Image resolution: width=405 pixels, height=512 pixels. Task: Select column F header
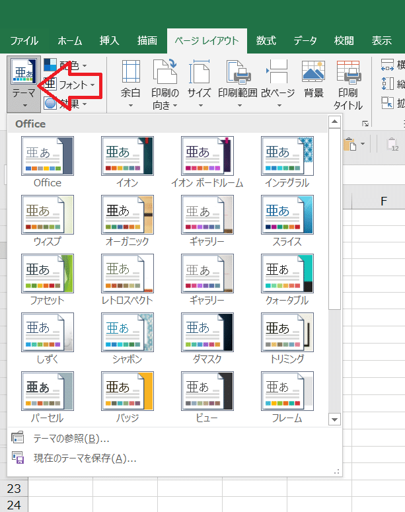(384, 201)
